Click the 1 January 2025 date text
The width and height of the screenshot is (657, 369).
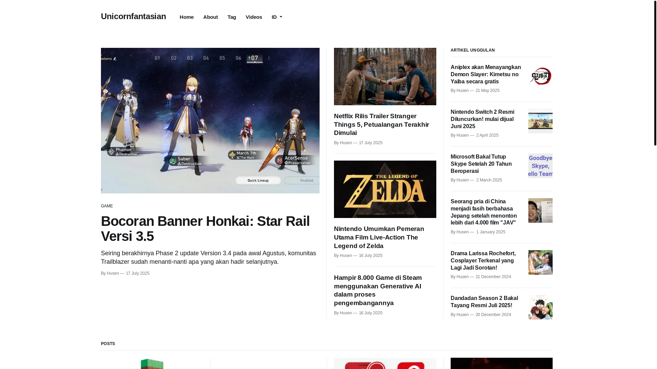(x=491, y=232)
